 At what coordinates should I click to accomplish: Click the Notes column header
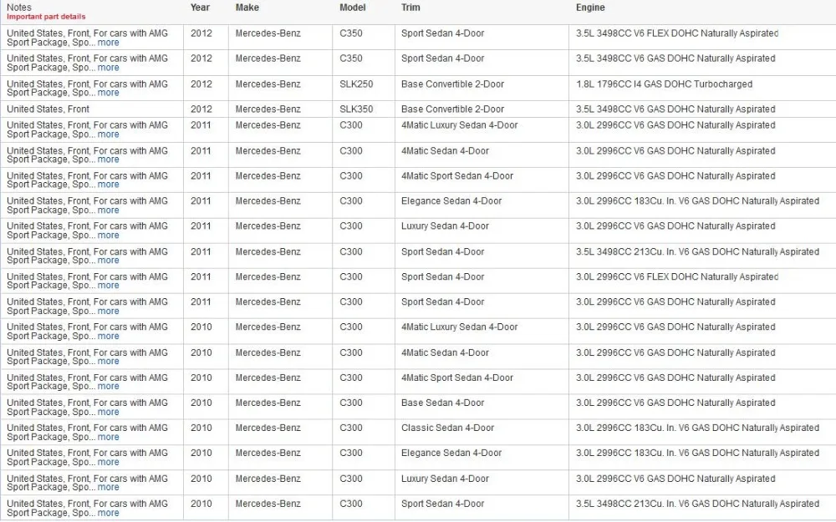tap(19, 8)
